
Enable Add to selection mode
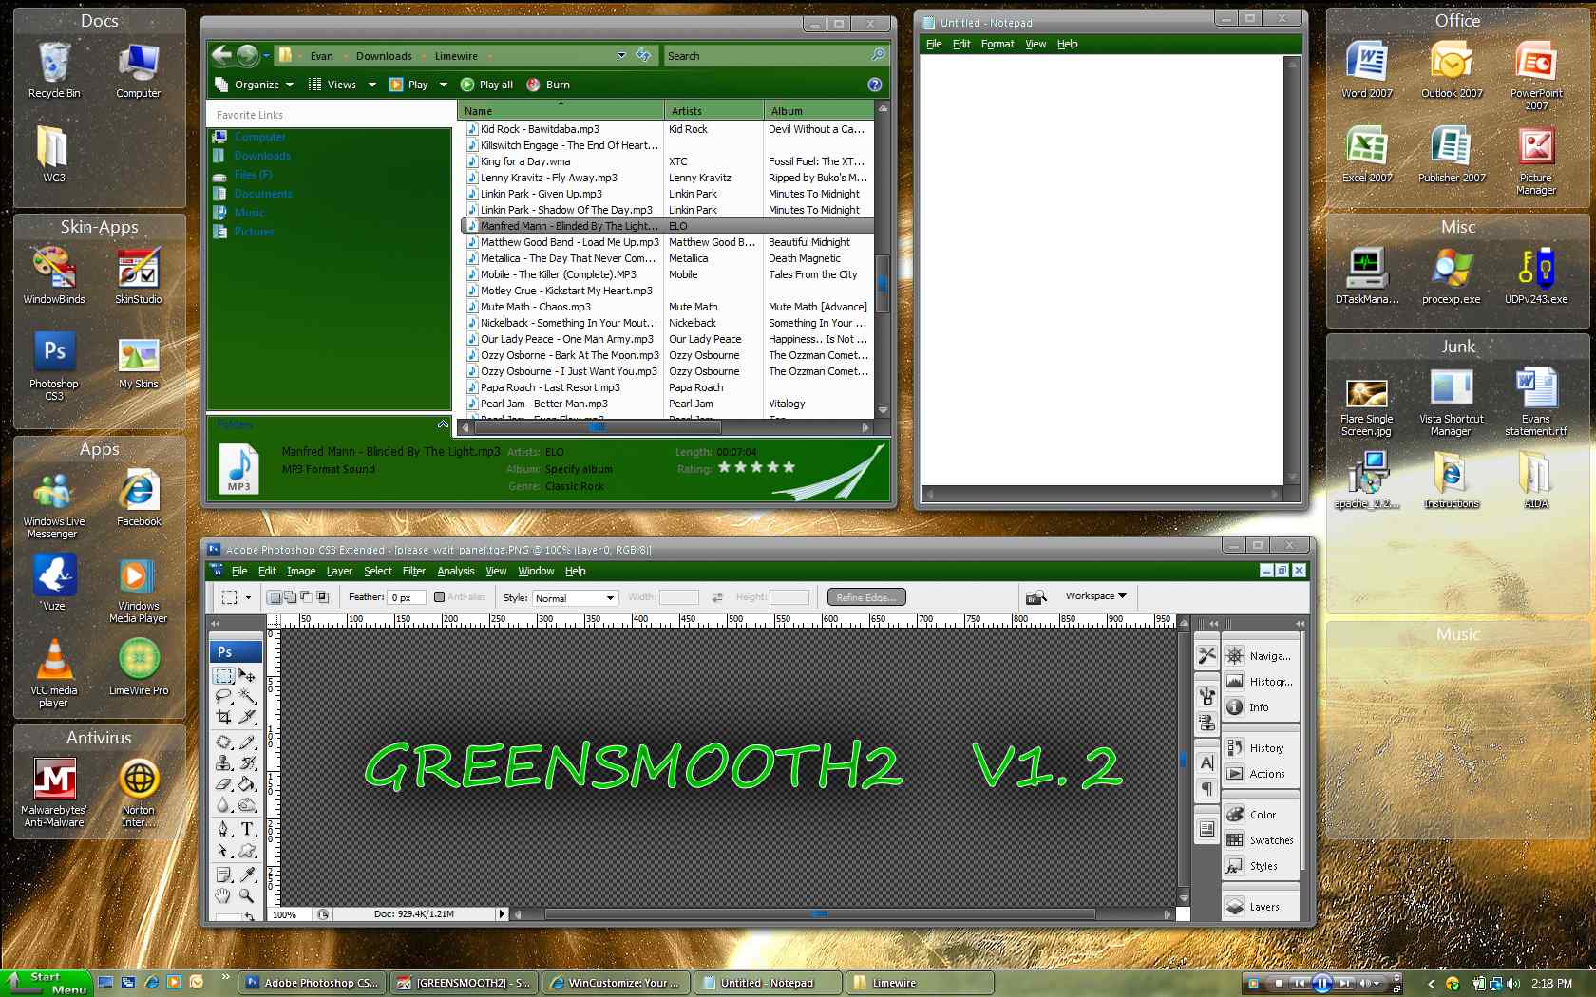click(291, 597)
